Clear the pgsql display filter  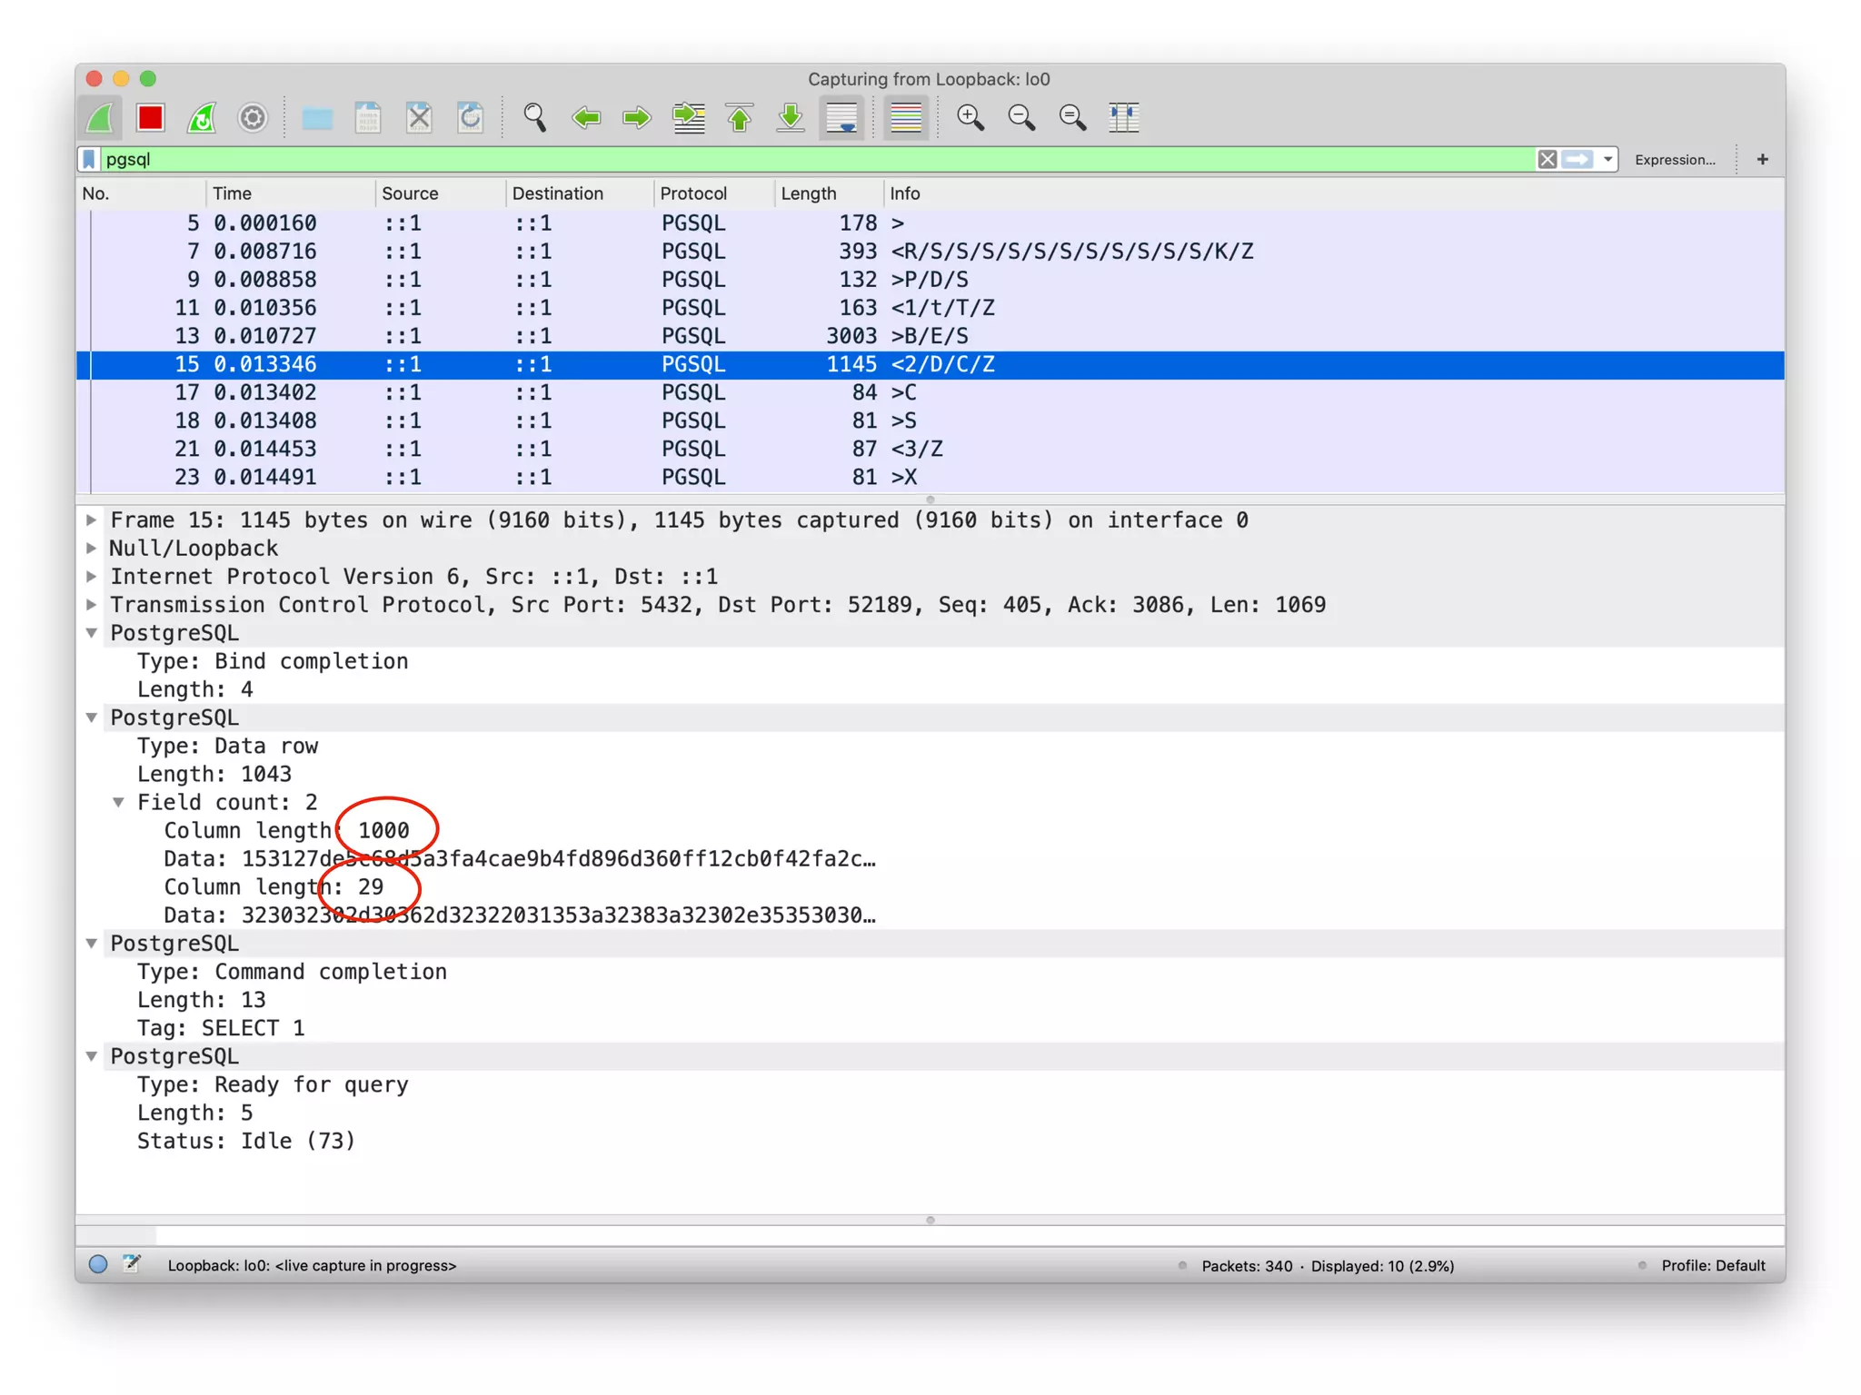(x=1547, y=160)
